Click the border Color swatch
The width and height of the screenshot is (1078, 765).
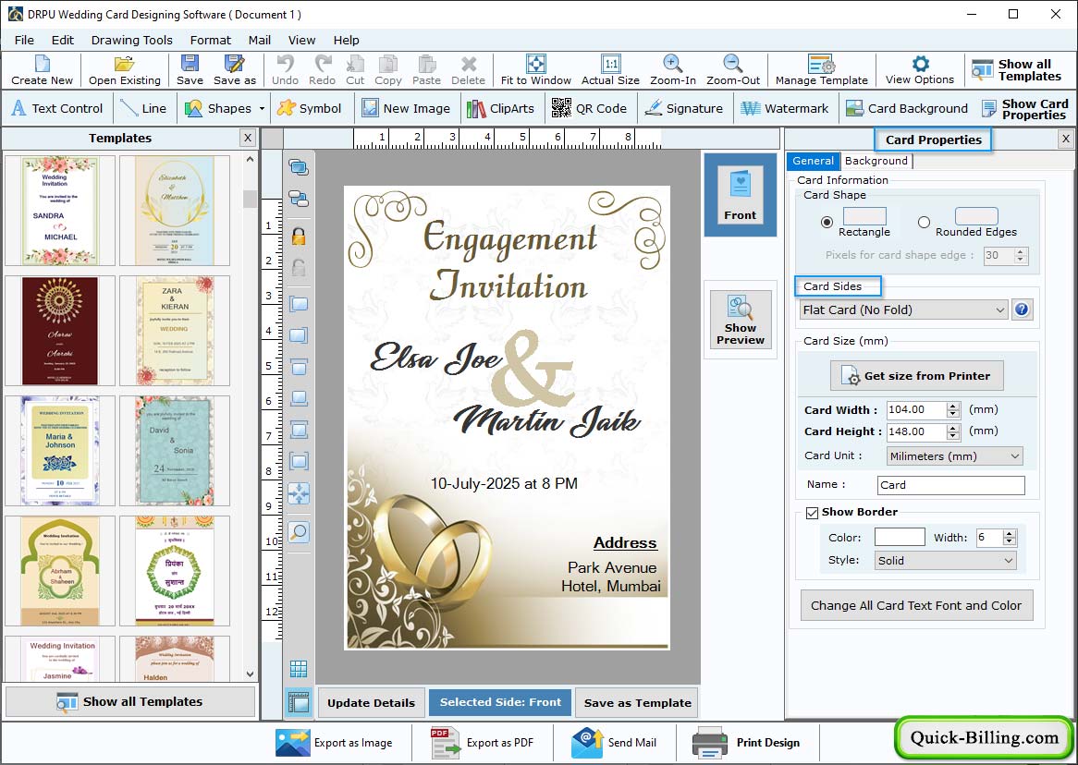900,537
